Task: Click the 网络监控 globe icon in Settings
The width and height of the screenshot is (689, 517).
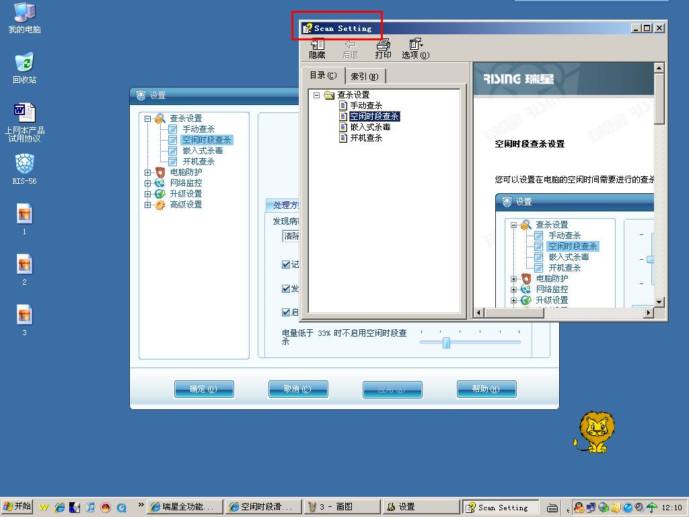Action: (x=160, y=183)
